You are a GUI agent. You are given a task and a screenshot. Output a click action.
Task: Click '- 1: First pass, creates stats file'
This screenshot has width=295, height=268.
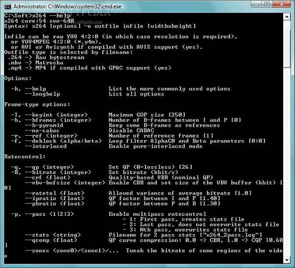click(x=183, y=219)
